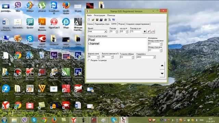Decrease font size 15 with spinner down
The image size is (219, 123).
coord(117,32)
